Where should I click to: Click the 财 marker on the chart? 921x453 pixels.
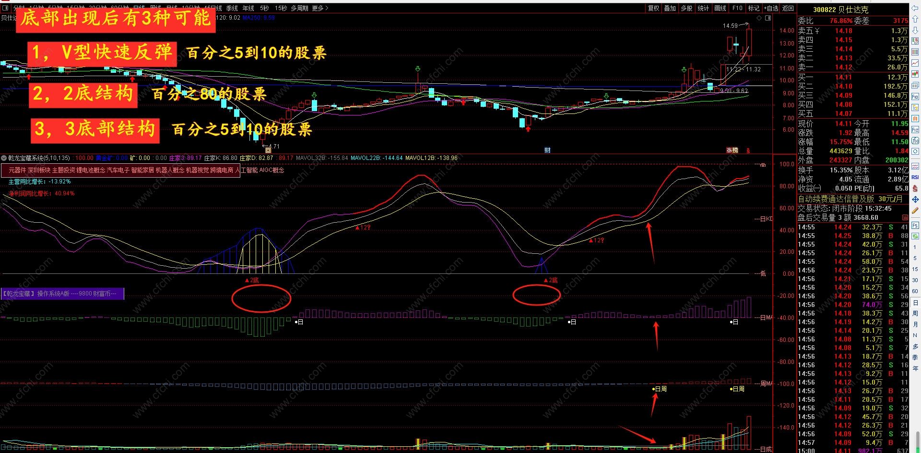click(547, 150)
